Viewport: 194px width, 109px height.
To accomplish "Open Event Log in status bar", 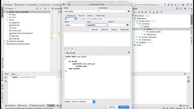I will tap(184, 106).
